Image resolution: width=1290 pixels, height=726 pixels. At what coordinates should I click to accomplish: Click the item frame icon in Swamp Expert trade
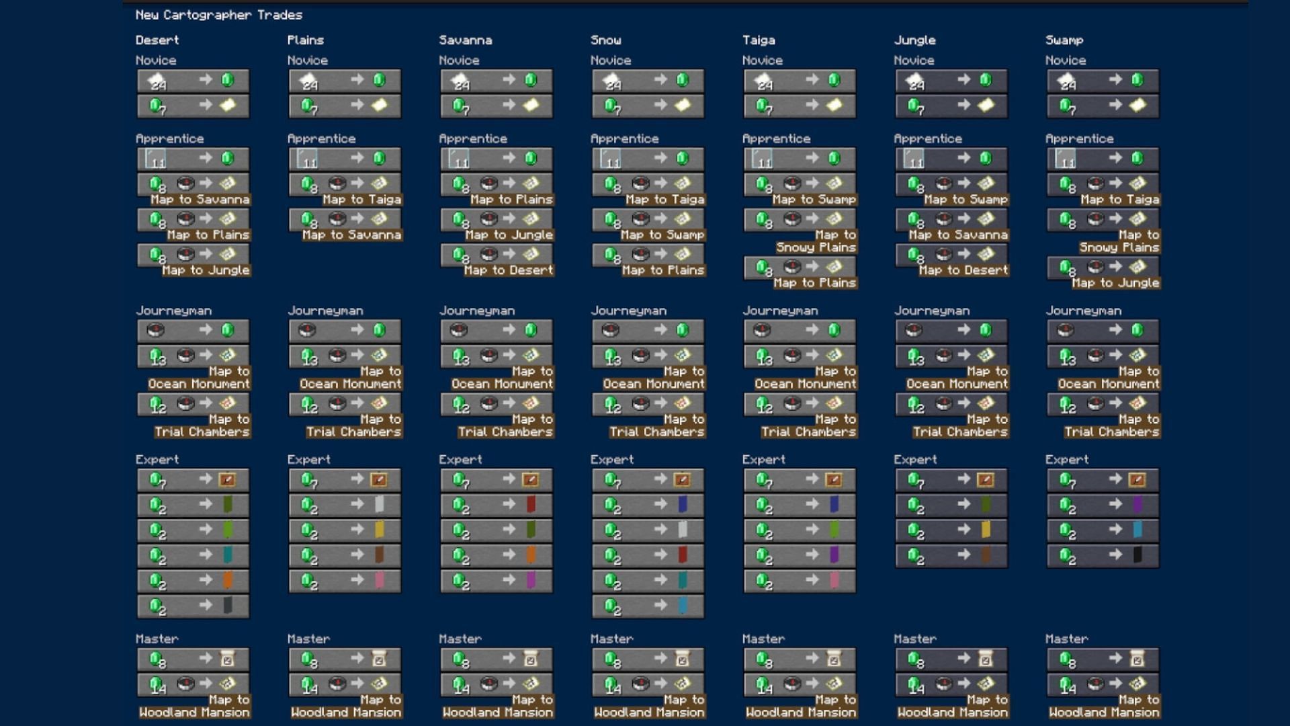point(1137,479)
